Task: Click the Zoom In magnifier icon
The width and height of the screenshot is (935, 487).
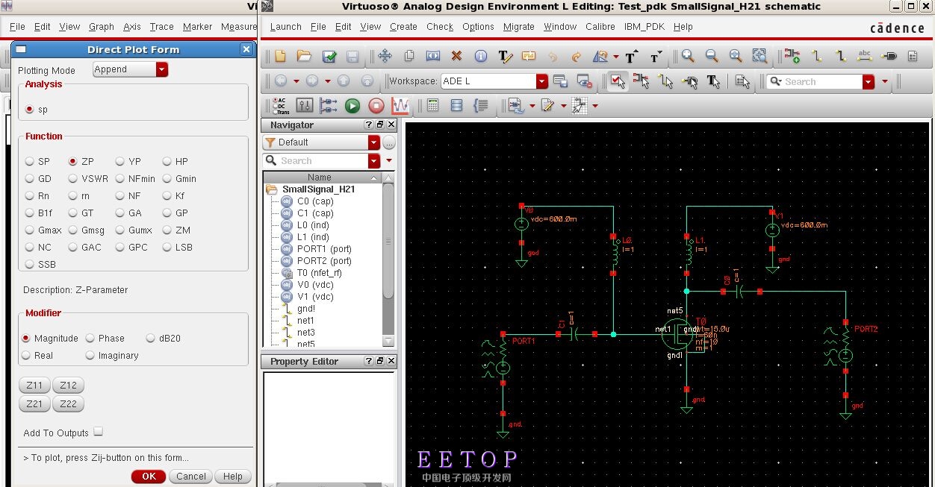Action: [688, 56]
